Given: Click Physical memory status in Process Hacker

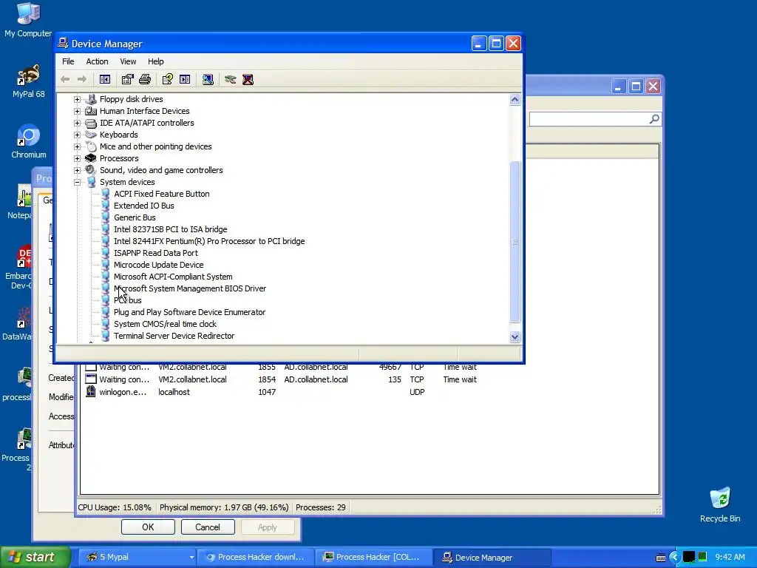Looking at the screenshot, I should click(x=224, y=507).
